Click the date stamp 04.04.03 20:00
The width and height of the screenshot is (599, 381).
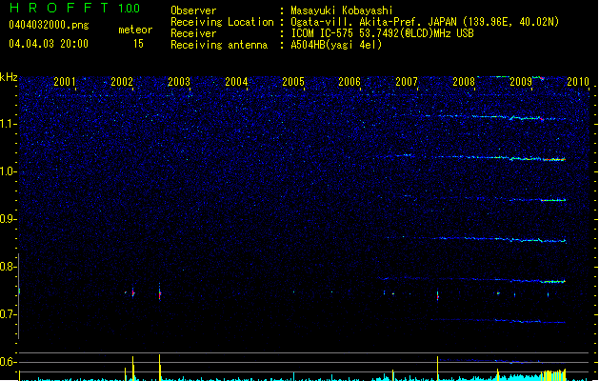click(49, 44)
